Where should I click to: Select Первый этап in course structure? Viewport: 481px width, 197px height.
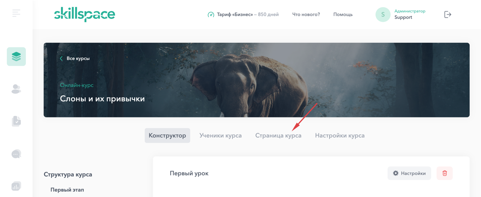[67, 190]
